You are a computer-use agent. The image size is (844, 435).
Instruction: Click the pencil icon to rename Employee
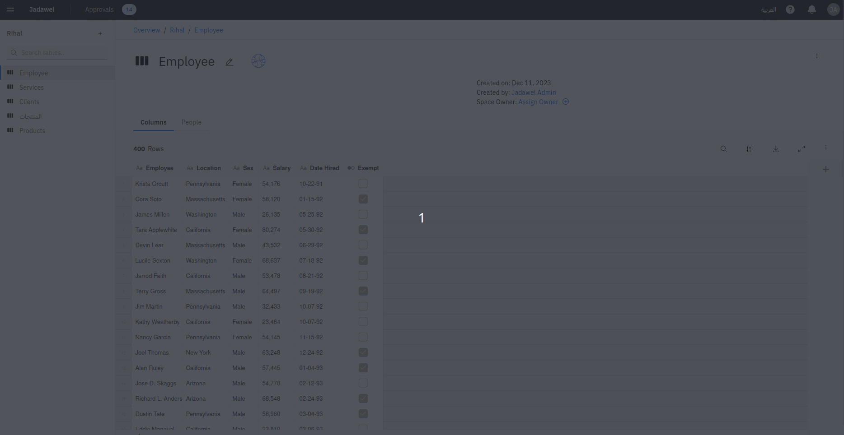[x=230, y=62]
